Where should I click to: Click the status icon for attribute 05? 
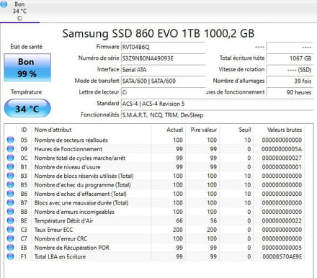[x=10, y=140]
